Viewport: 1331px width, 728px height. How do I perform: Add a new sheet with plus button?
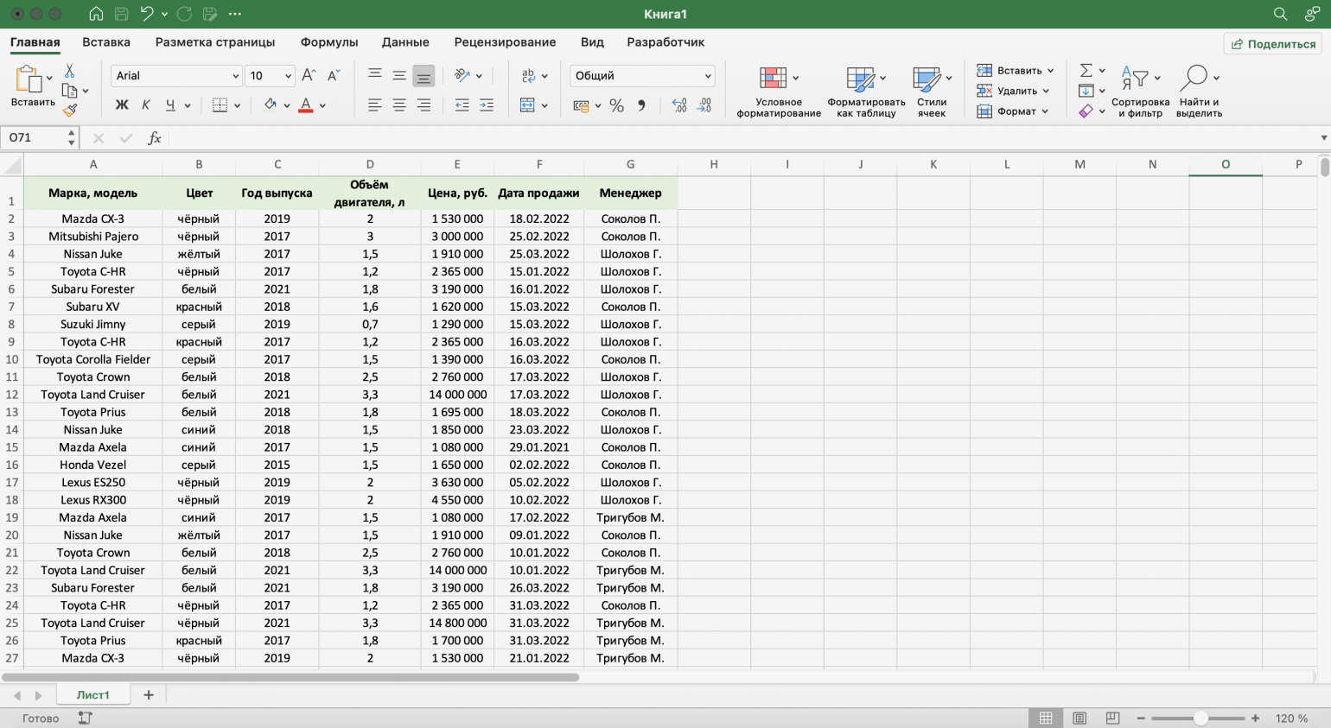pyautogui.click(x=149, y=695)
